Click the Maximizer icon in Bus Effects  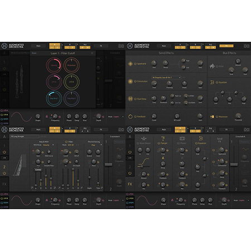(212, 117)
